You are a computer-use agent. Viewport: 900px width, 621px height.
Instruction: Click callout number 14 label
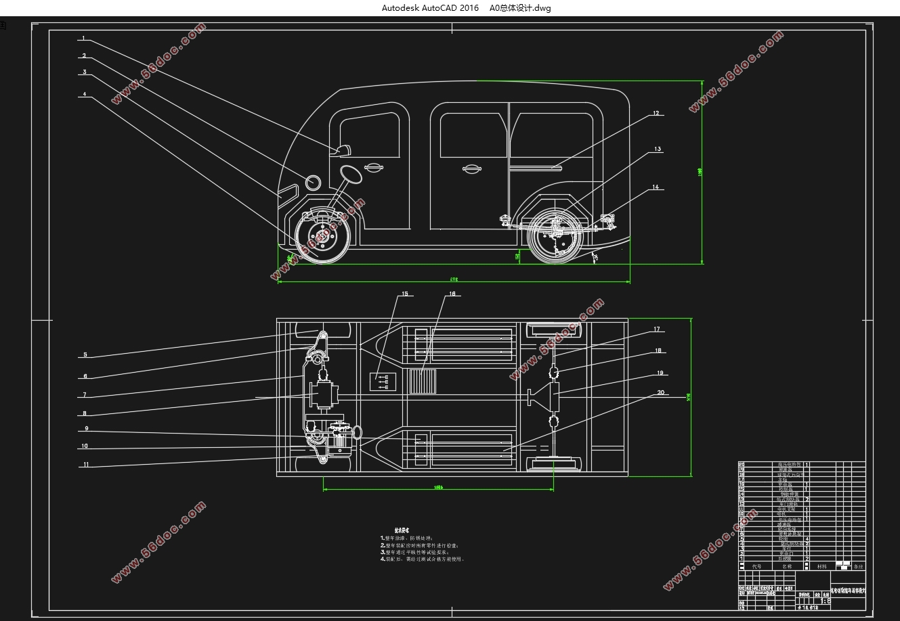[656, 187]
